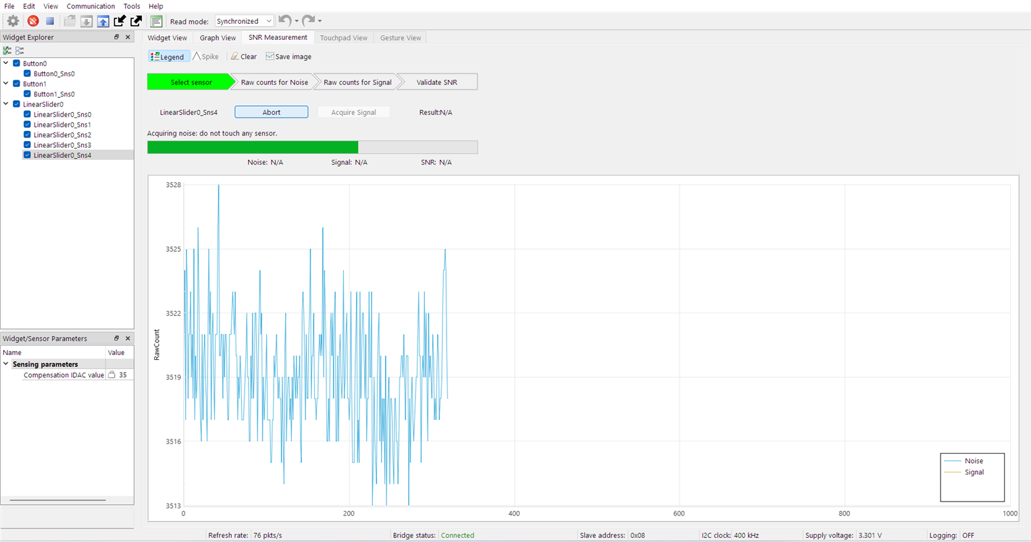1031x542 pixels.
Task: Open the View menu
Action: pyautogui.click(x=51, y=6)
